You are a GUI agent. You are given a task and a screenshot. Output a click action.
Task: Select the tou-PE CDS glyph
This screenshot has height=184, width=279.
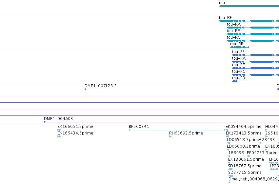255,68
